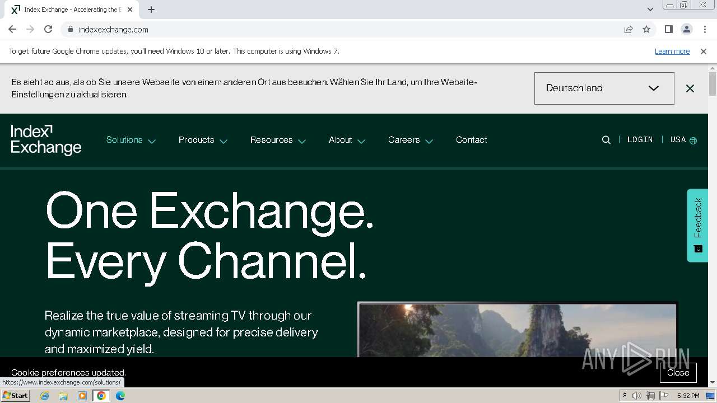The width and height of the screenshot is (717, 403).
Task: Close the Index Exchange tab
Action: (x=131, y=10)
